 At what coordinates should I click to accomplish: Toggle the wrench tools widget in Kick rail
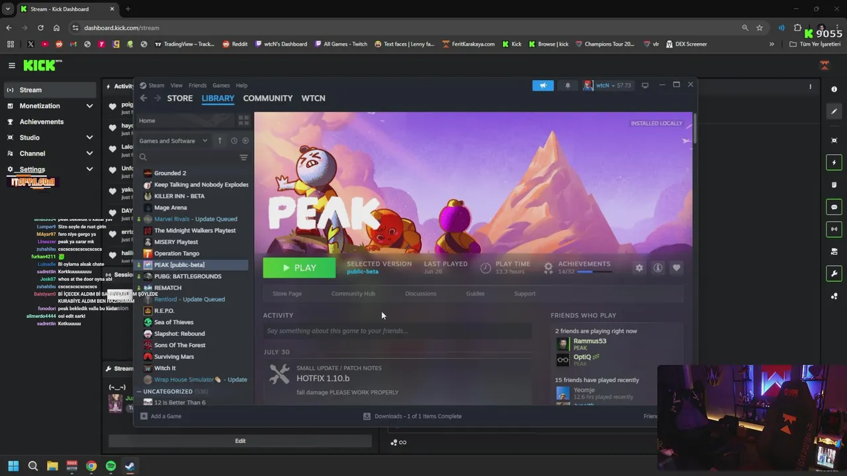click(x=834, y=274)
